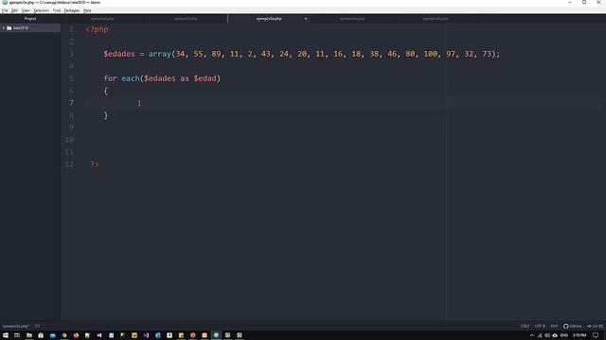
Task: Open the File menu
Action: 5,10
